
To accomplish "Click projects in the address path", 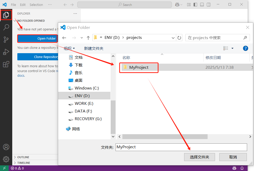I will point(134,38).
